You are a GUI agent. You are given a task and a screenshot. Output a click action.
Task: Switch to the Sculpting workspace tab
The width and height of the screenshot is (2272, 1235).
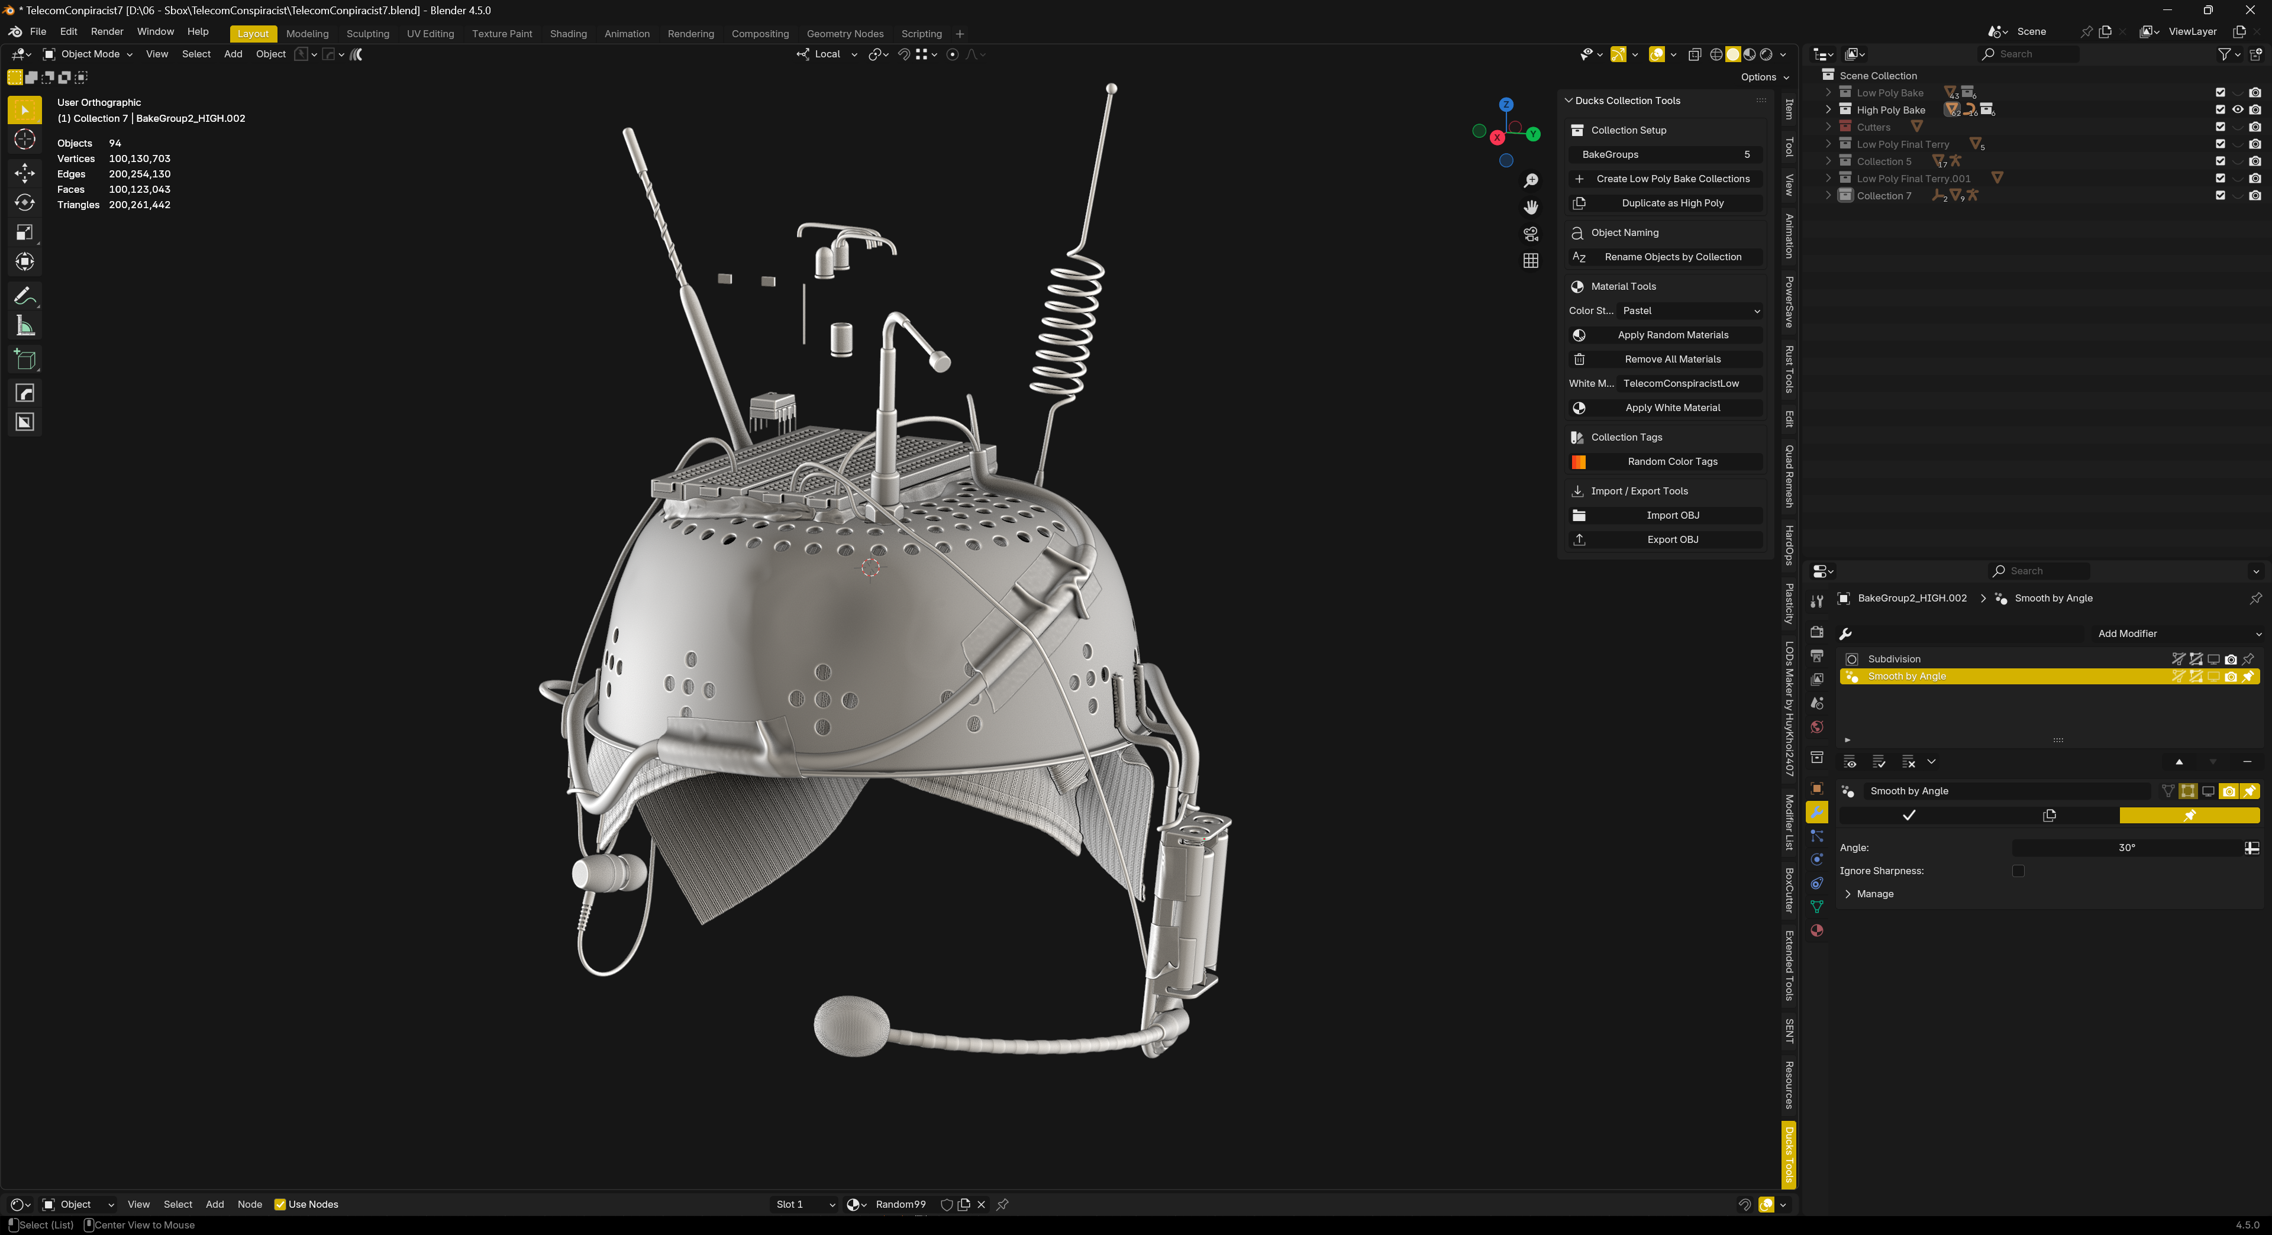coord(367,34)
